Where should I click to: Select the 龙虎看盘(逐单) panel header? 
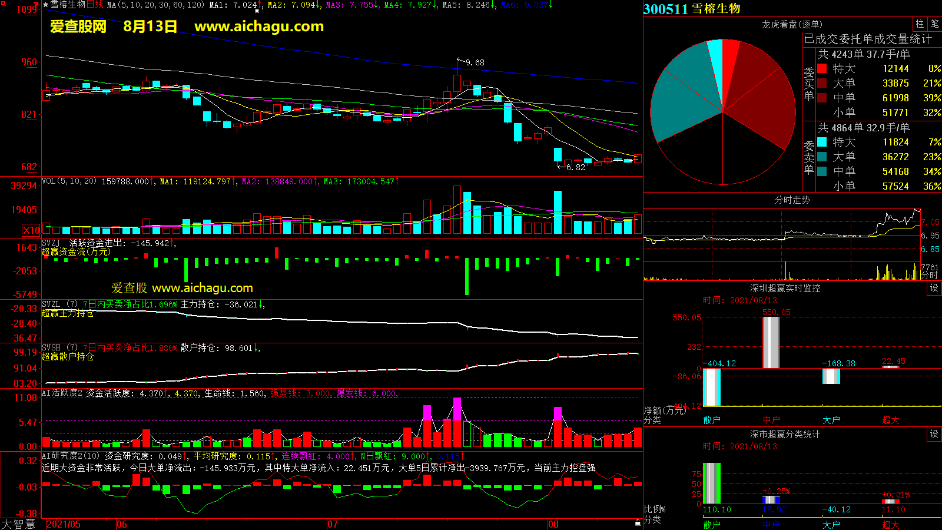(792, 24)
